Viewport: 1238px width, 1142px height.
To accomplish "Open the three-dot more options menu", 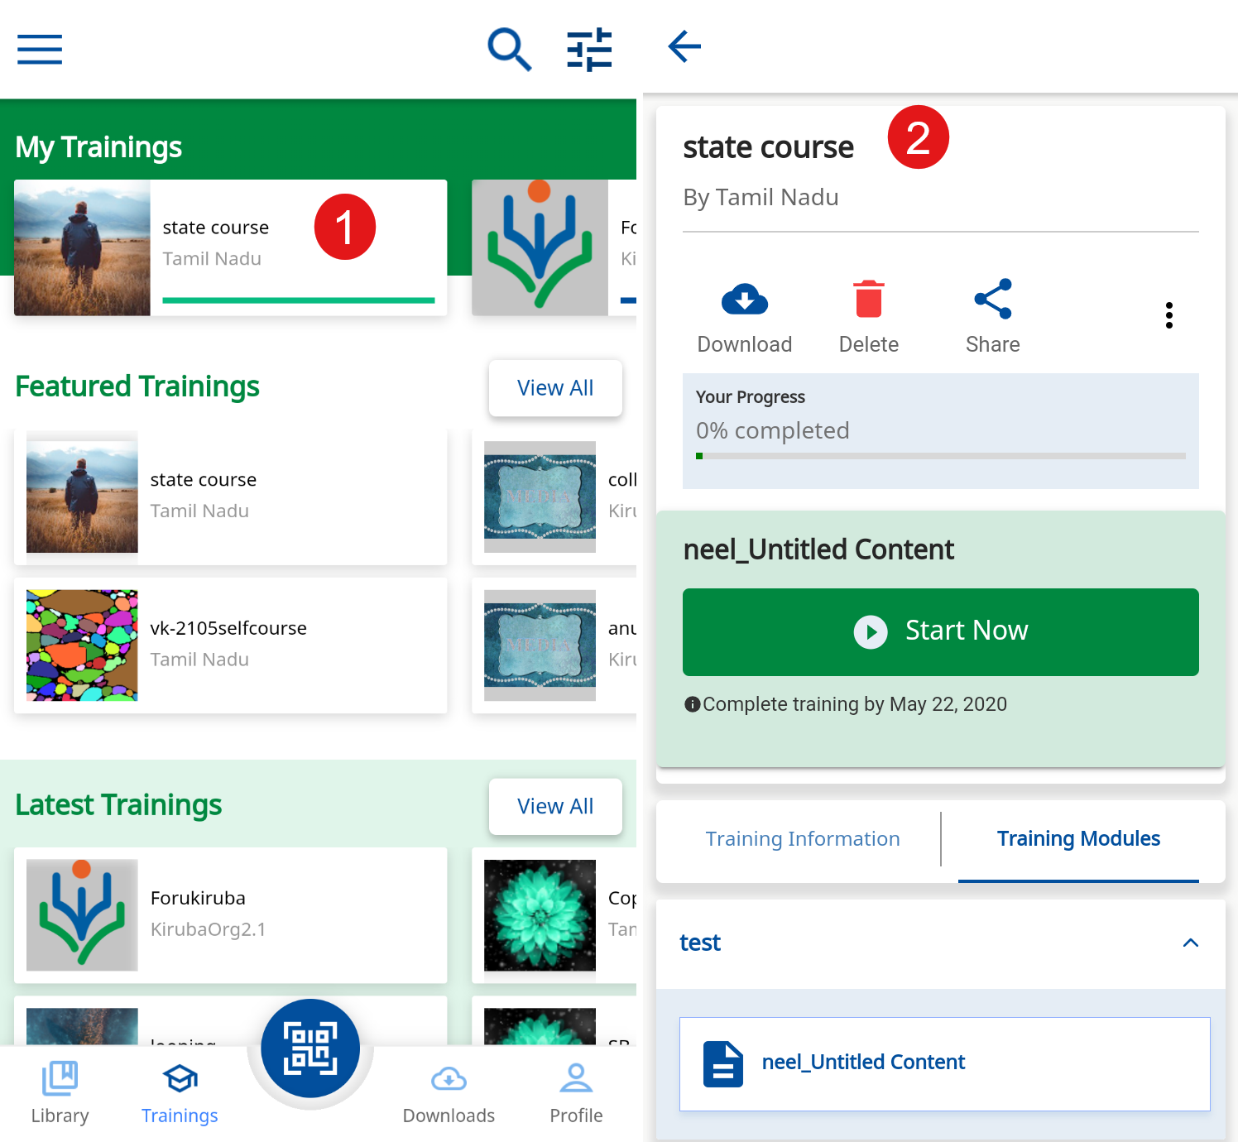I will point(1168,315).
